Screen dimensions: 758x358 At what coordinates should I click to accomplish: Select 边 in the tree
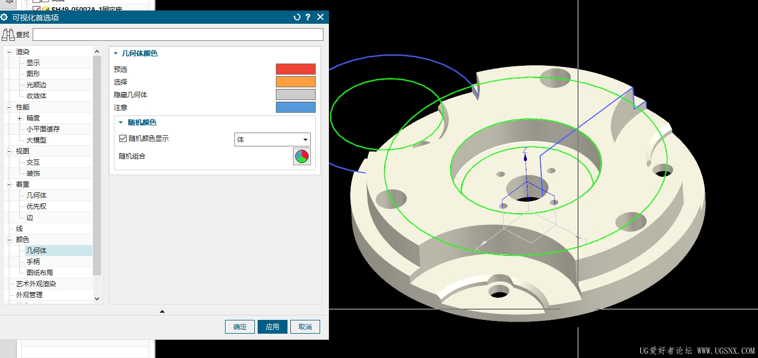[30, 218]
